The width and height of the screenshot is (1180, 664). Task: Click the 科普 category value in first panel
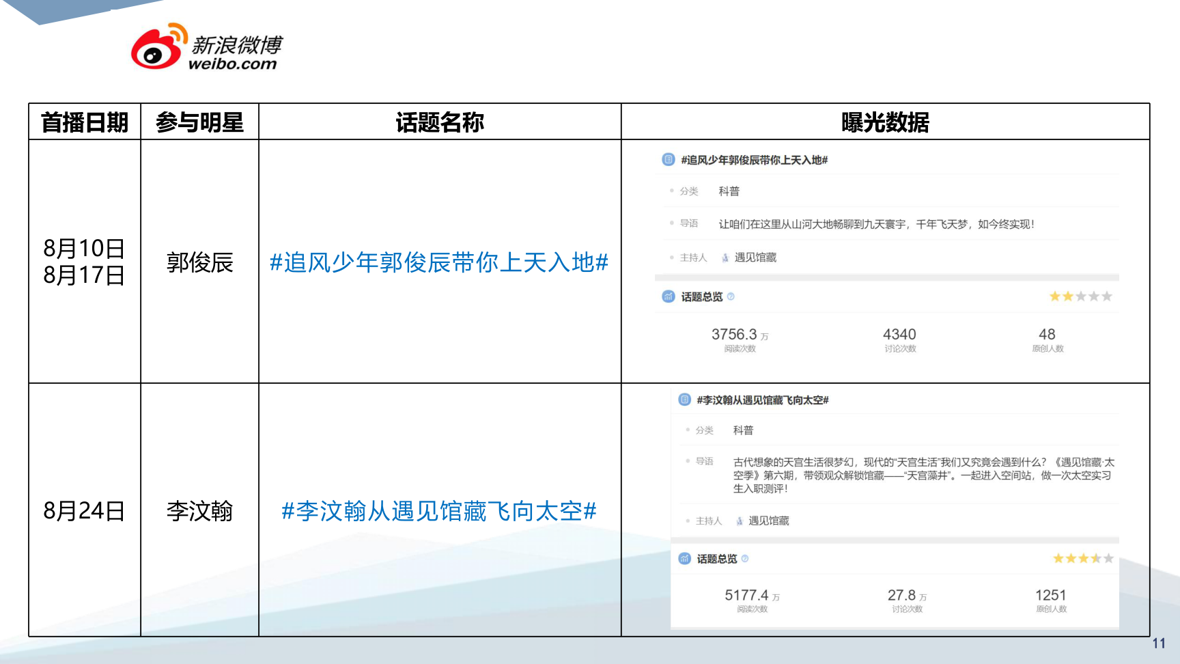(x=729, y=191)
